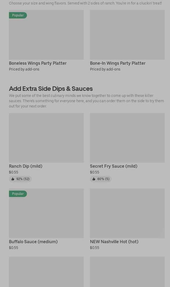Click thumbs-up icon under Ranch Dip
The width and height of the screenshot is (170, 287).
tap(13, 179)
